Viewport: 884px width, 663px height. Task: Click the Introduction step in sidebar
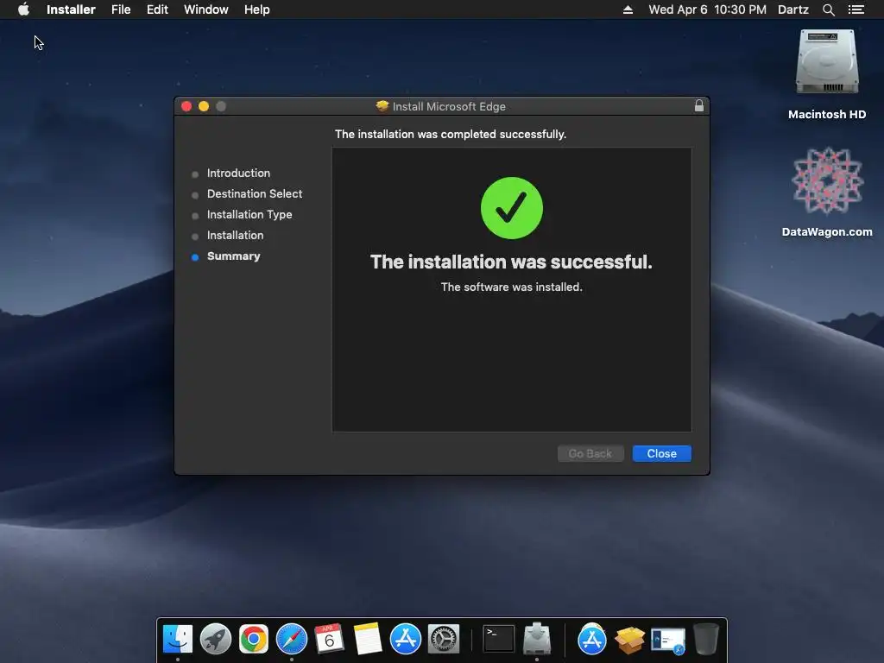[x=238, y=173]
